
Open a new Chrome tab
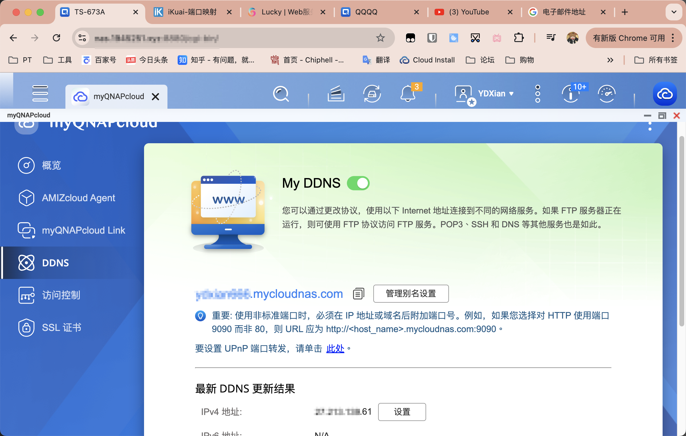click(x=625, y=12)
